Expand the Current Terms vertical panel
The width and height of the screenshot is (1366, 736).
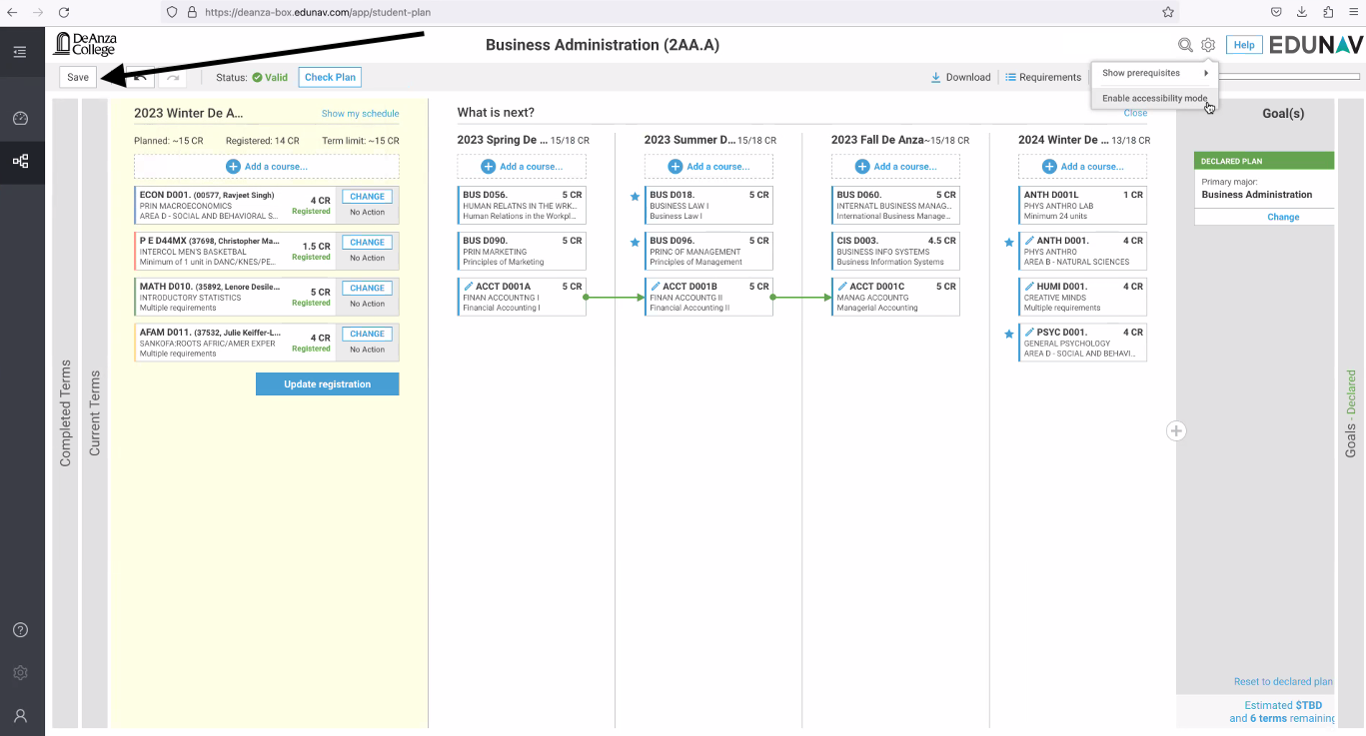pyautogui.click(x=95, y=413)
